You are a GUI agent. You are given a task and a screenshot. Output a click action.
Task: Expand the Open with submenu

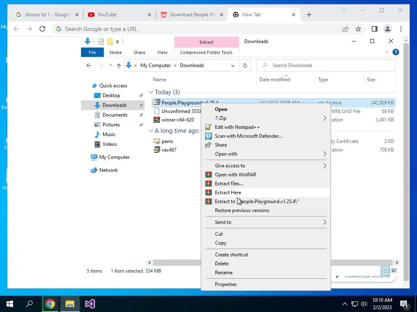[325, 154]
